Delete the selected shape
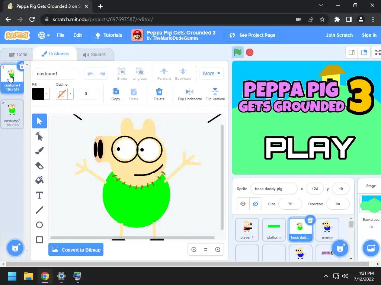Image resolution: width=381 pixels, height=285 pixels. tap(159, 94)
